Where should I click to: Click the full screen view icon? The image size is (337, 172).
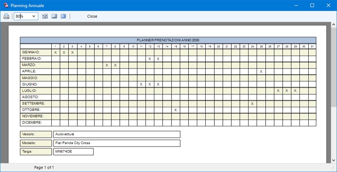(63, 16)
